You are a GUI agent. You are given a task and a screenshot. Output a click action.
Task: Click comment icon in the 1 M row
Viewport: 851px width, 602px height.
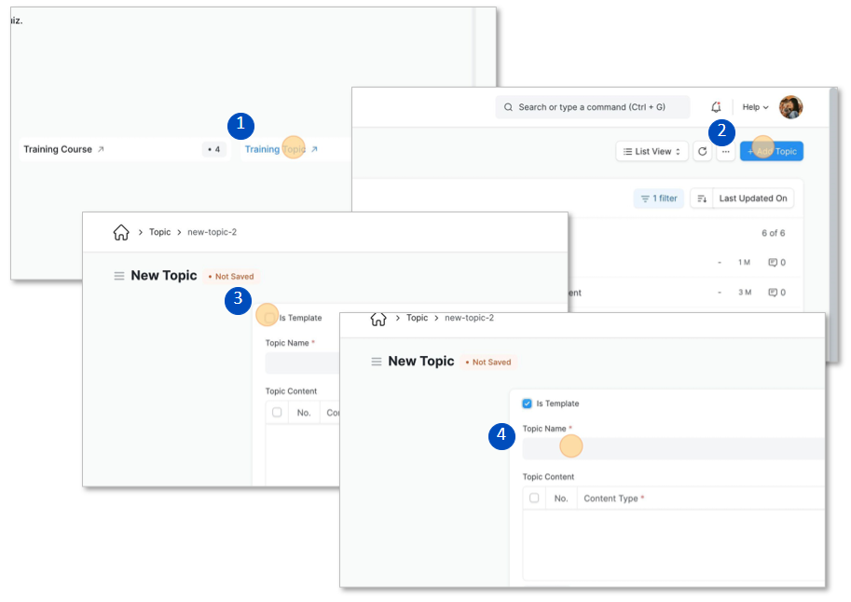[x=773, y=263]
